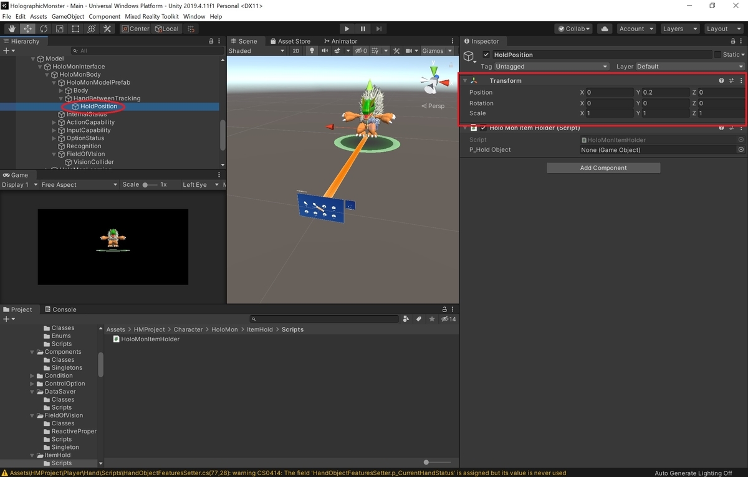Toggle Local handle rotation

pyautogui.click(x=166, y=29)
